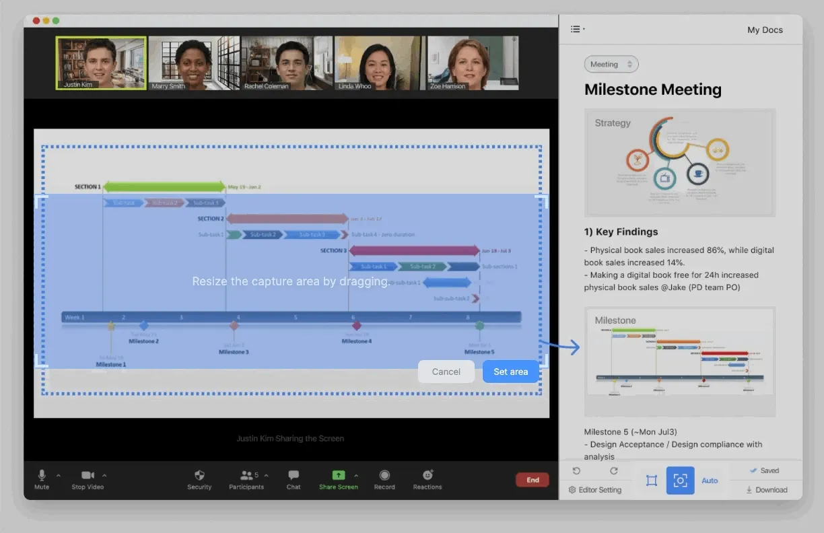Image resolution: width=824 pixels, height=533 pixels.
Task: Select Rachel Coleman's video thumbnail
Action: [287, 63]
